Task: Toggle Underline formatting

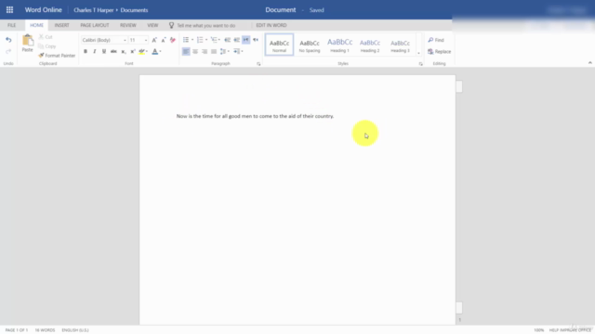Action: (x=104, y=52)
